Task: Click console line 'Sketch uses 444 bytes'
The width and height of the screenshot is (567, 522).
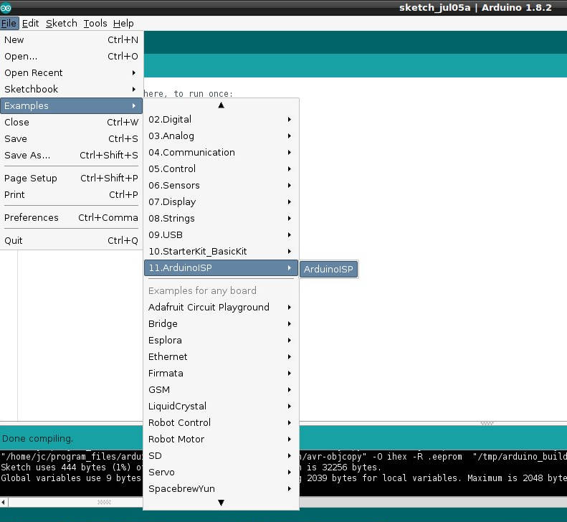Action: pos(72,468)
